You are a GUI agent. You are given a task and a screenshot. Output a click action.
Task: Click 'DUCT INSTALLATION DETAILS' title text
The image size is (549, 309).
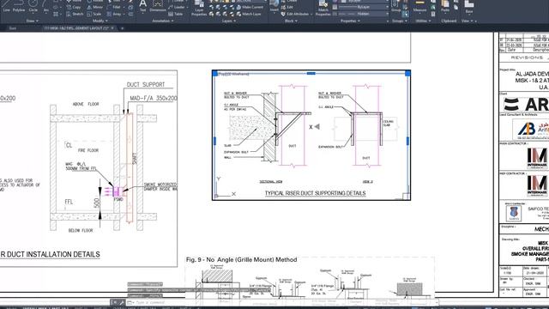tap(52, 254)
